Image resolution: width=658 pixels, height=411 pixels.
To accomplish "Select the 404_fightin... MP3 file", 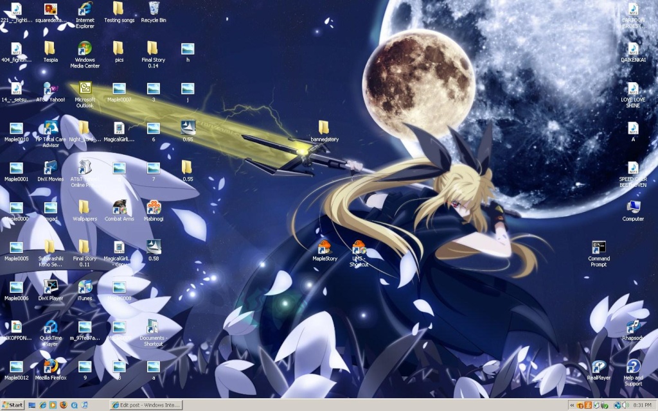I will tap(16, 52).
